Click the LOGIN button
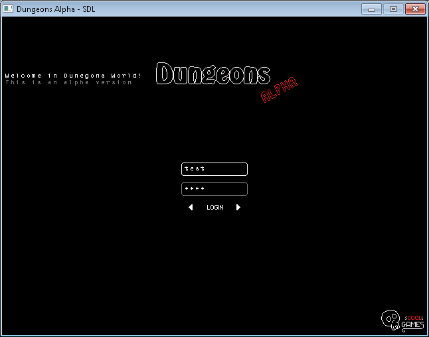 [x=214, y=208]
